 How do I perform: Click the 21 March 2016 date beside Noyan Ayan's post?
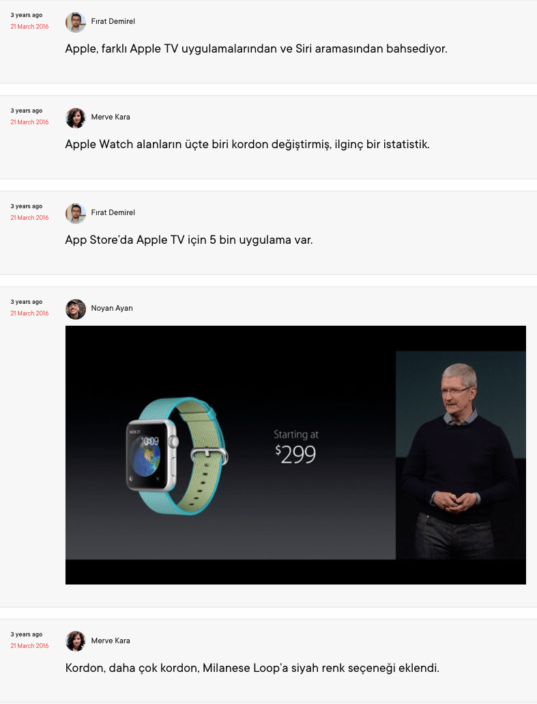point(29,313)
